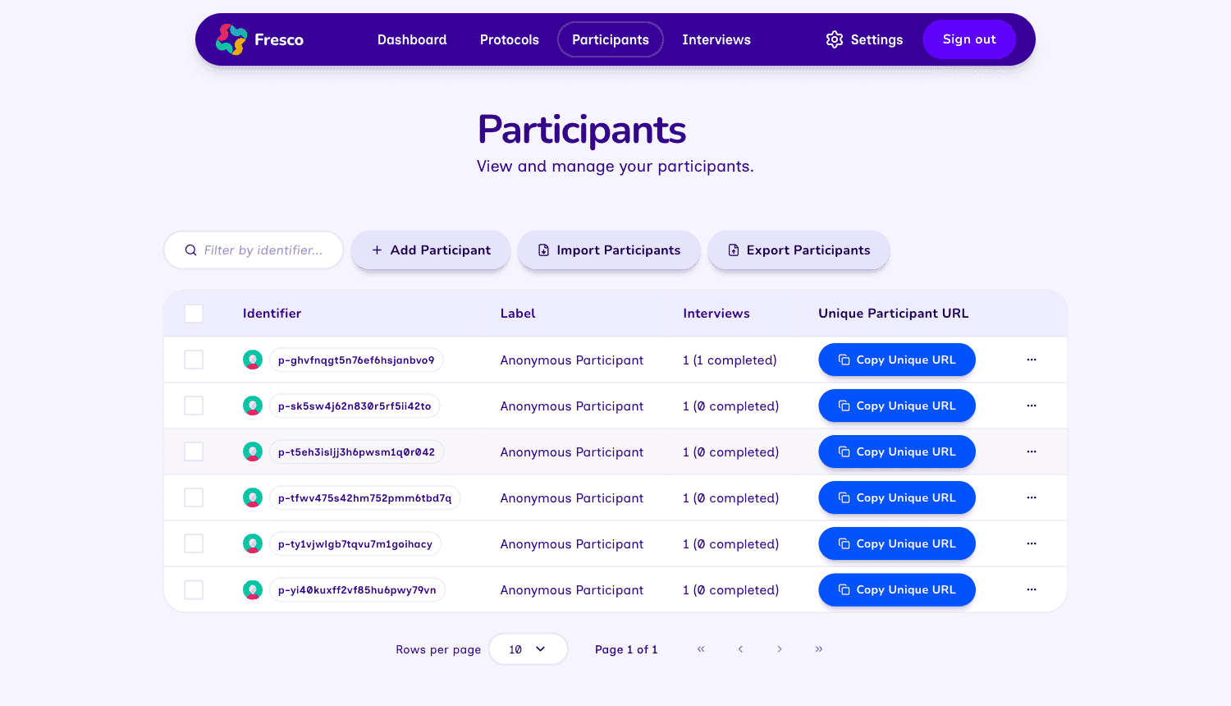
Task: Open row actions menu for p-tfwv475s42hm752pmm6tbd7q
Action: click(x=1032, y=497)
